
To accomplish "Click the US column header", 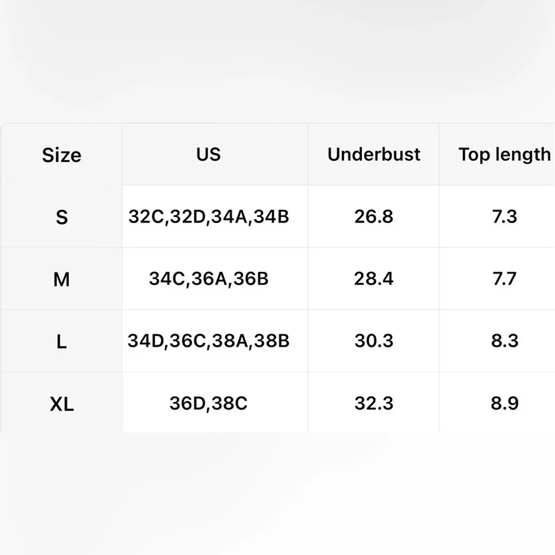I will click(209, 154).
